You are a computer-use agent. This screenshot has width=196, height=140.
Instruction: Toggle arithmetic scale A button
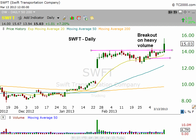pos(182,112)
